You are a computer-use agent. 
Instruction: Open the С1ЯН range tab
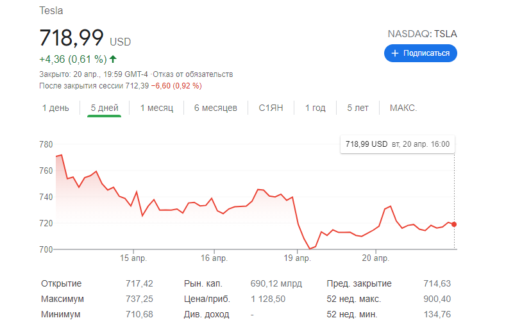click(x=271, y=108)
